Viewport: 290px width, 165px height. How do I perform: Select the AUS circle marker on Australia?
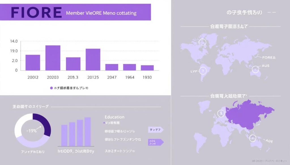[x=255, y=69]
